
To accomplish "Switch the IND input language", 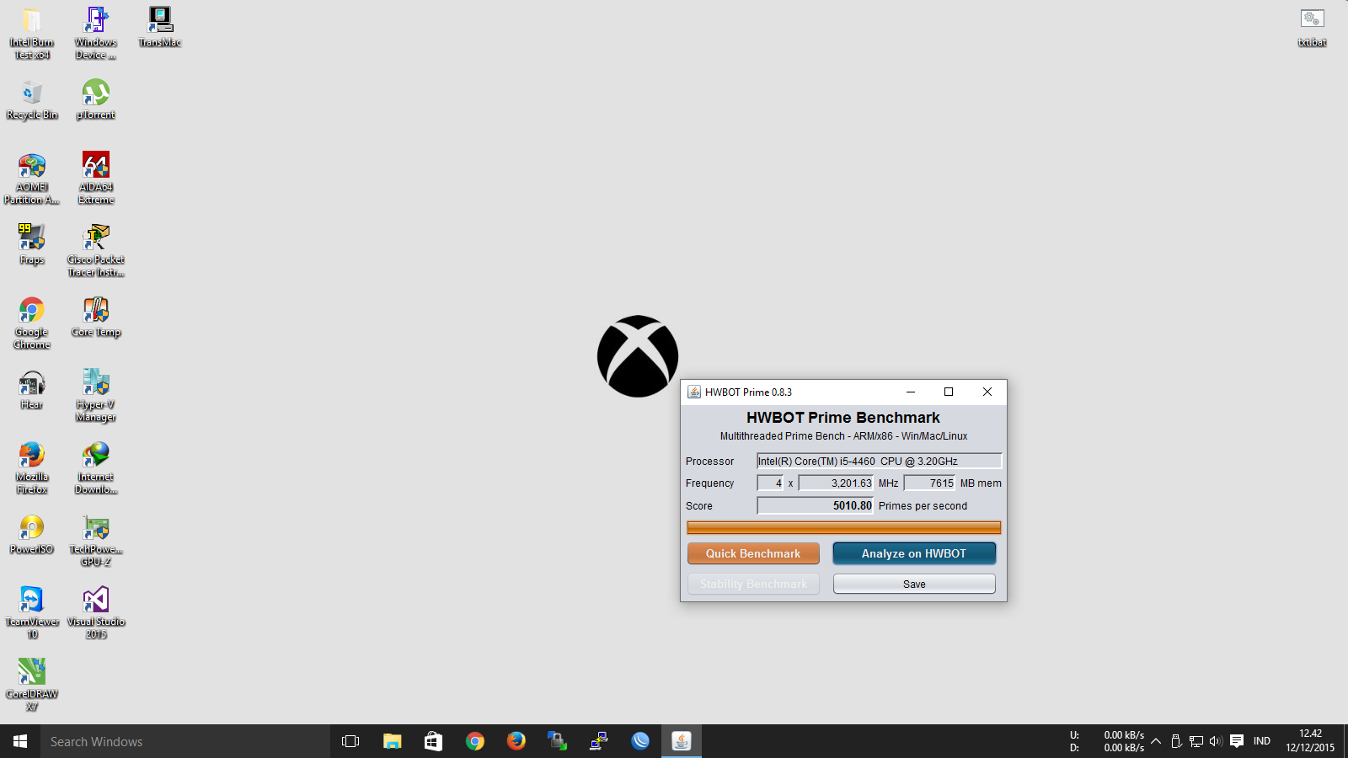I will (1262, 741).
